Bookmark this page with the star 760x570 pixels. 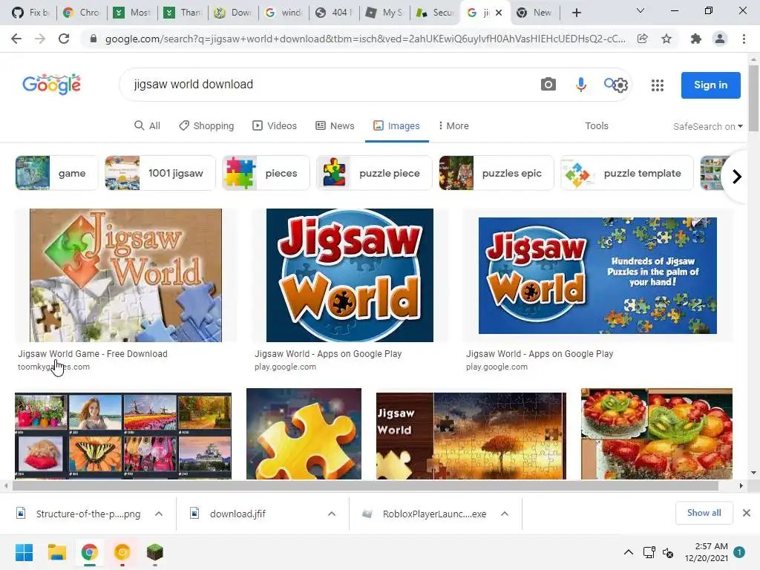coord(666,39)
